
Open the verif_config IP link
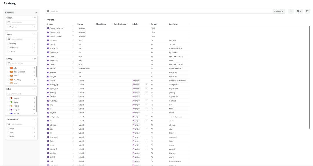[x=54, y=117]
